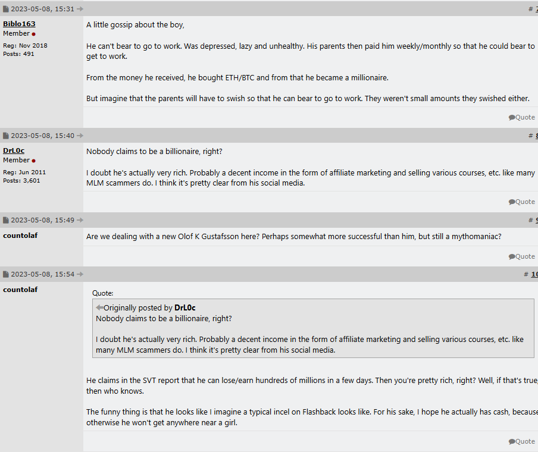Click the arrow icon after the 15:54 timestamp
Viewport: 538px width, 452px height.
tap(80, 274)
